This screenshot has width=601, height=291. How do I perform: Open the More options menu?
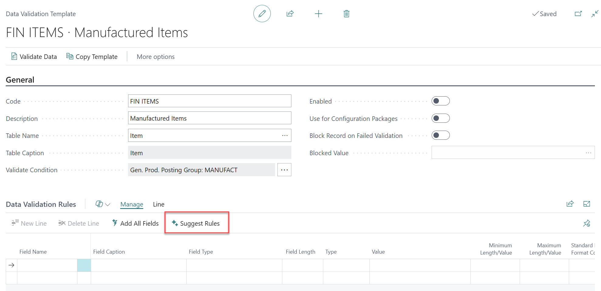click(x=155, y=56)
